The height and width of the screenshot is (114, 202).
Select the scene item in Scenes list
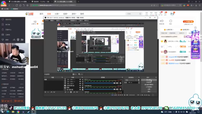click(x=54, y=80)
